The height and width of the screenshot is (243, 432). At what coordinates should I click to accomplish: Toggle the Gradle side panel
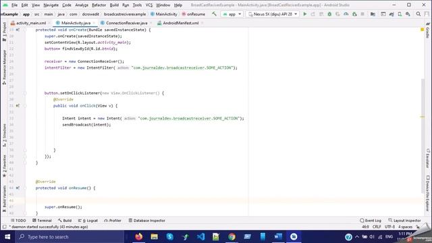coord(427,30)
